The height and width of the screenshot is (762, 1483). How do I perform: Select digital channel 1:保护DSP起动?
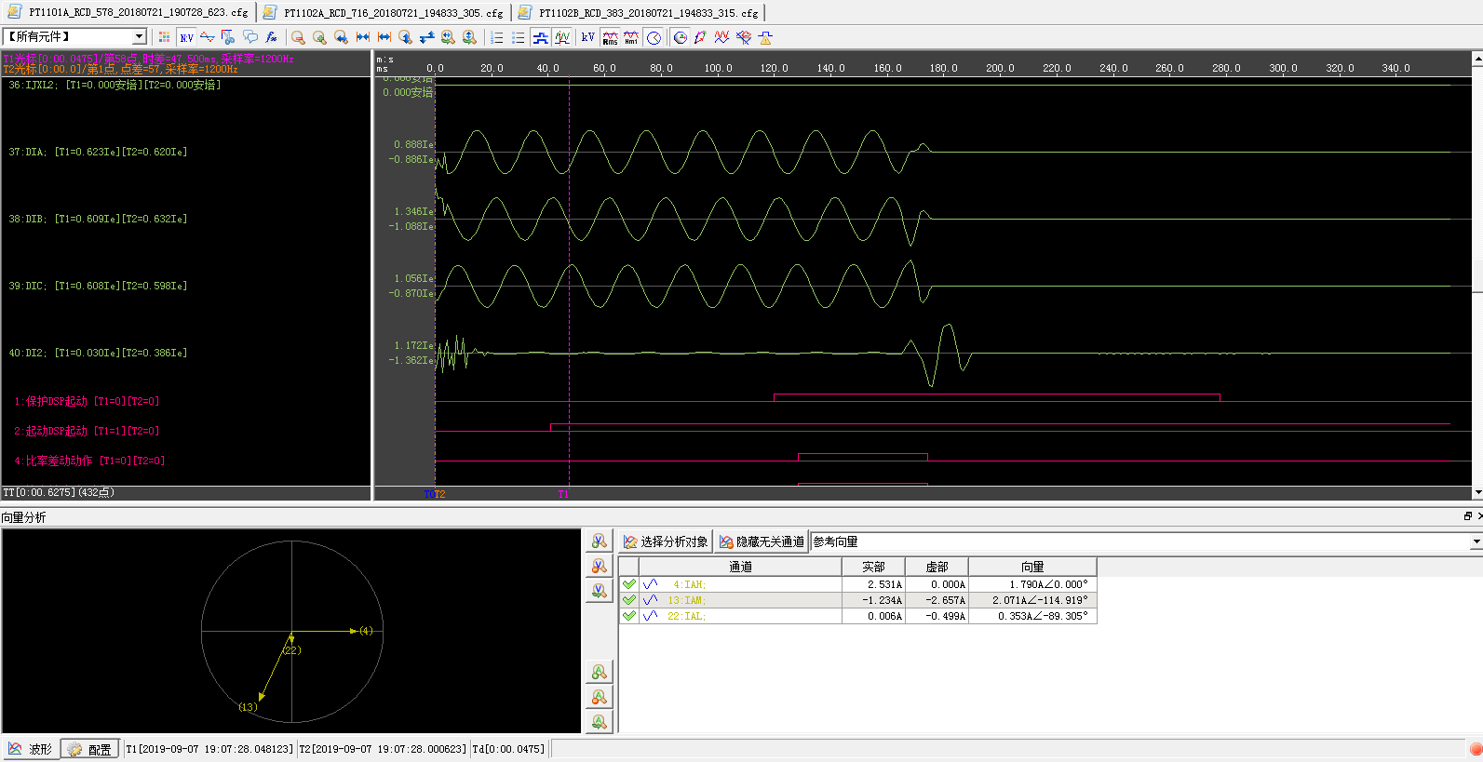point(87,401)
